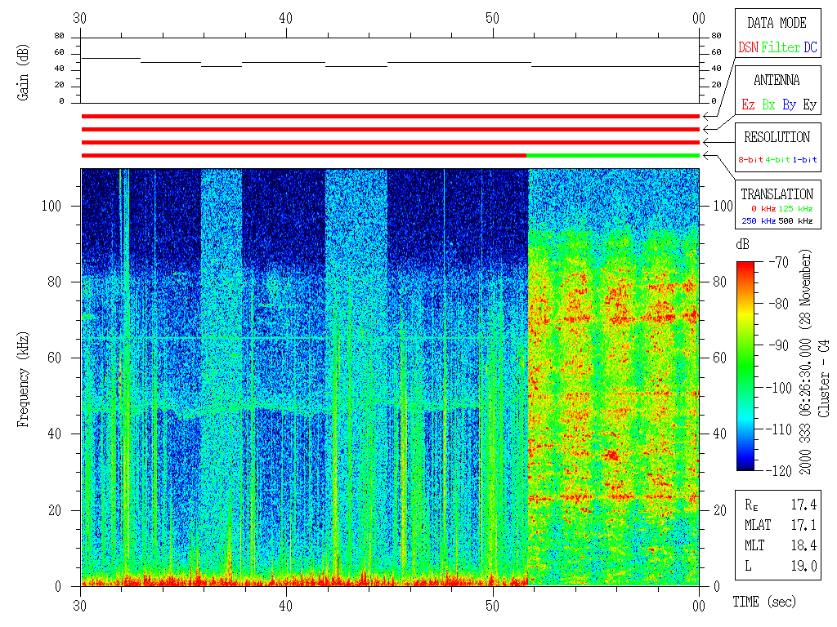Select the green Filter data mode label
837x627 pixels.
tap(781, 48)
